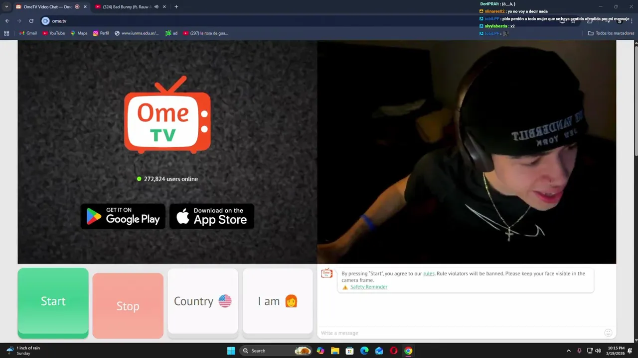Image resolution: width=638 pixels, height=358 pixels.
Task: Click the webcam video preview
Action: [x=467, y=152]
